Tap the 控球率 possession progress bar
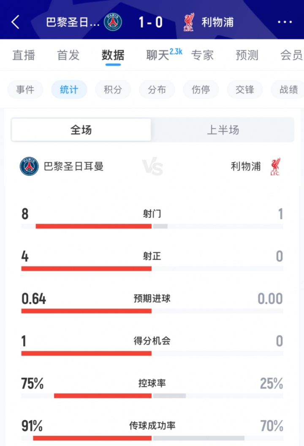The height and width of the screenshot is (446, 304). click(152, 396)
